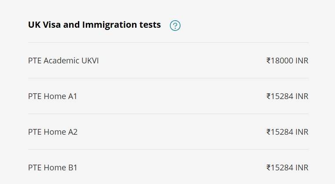Click the word "UKVI" in the first row
The height and width of the screenshot is (184, 335).
click(x=90, y=61)
